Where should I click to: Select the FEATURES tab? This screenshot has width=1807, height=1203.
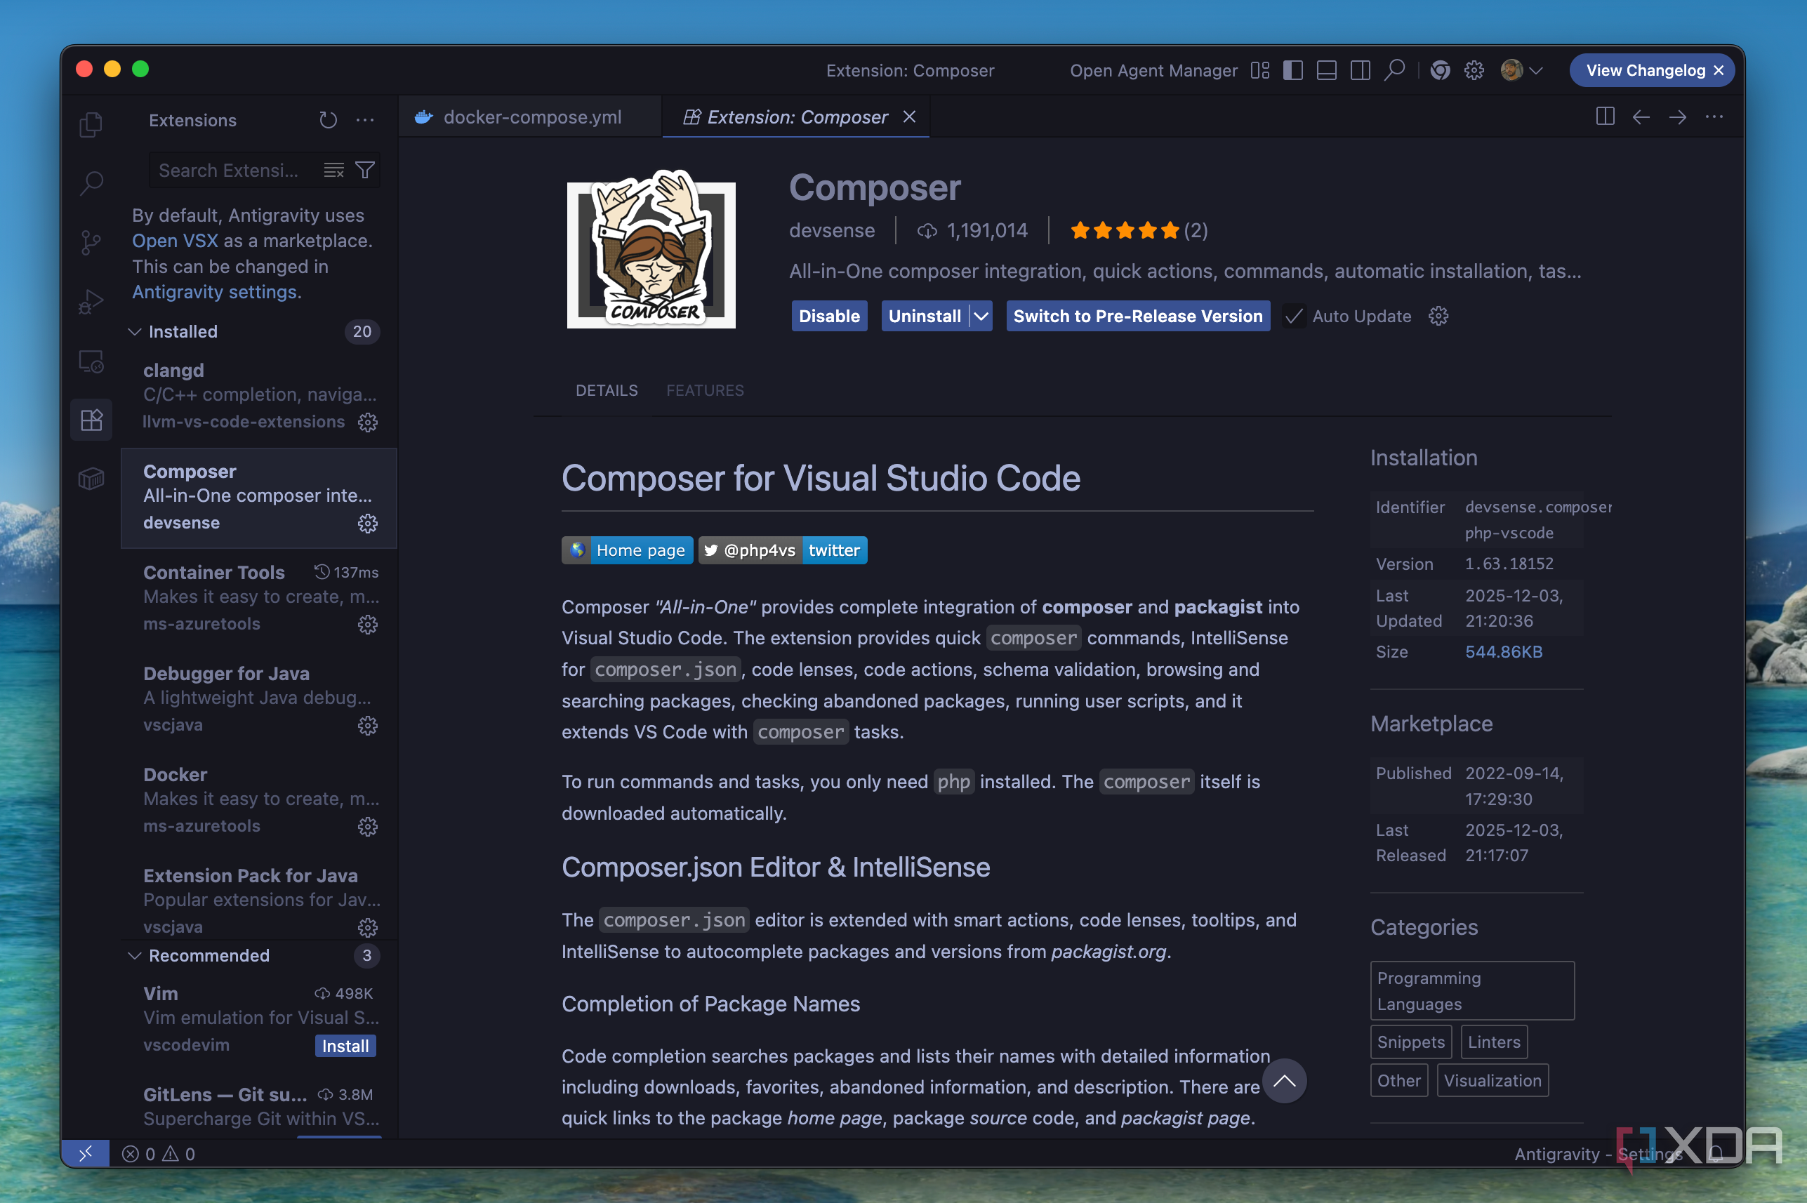click(x=705, y=390)
